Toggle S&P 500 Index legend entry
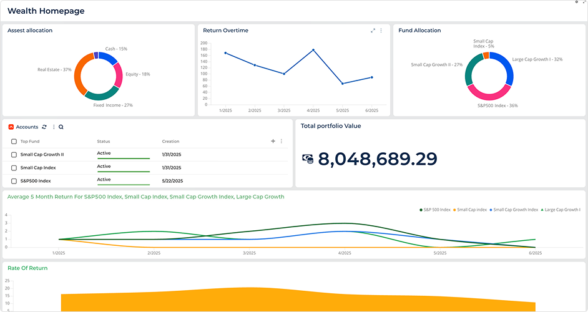 [x=437, y=210]
